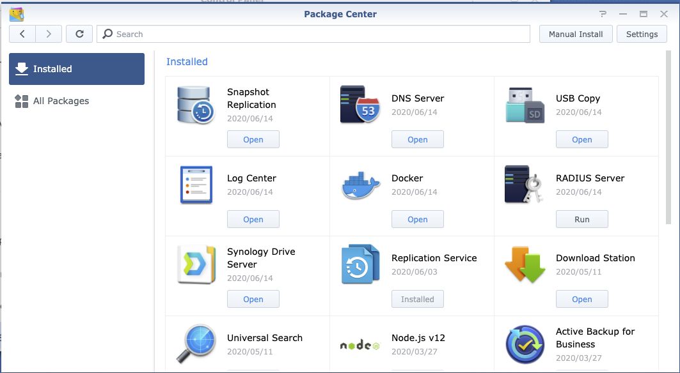Open Download Station with its Open button

point(582,299)
